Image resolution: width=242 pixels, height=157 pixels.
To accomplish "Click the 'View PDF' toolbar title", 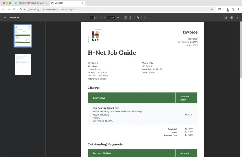I will coord(15,17).
